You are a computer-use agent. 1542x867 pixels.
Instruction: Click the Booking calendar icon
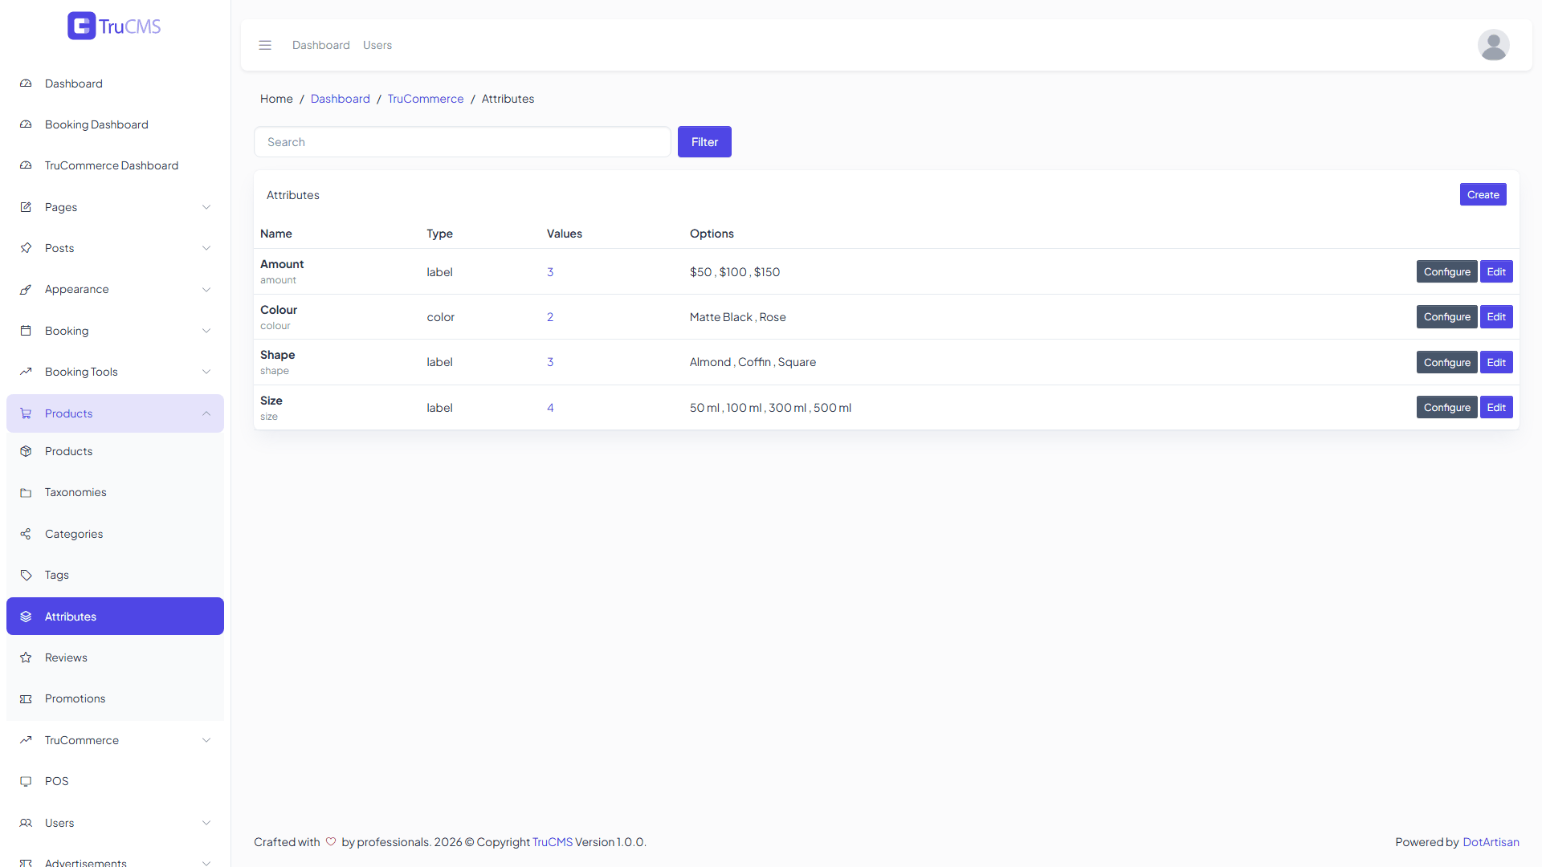pos(26,331)
